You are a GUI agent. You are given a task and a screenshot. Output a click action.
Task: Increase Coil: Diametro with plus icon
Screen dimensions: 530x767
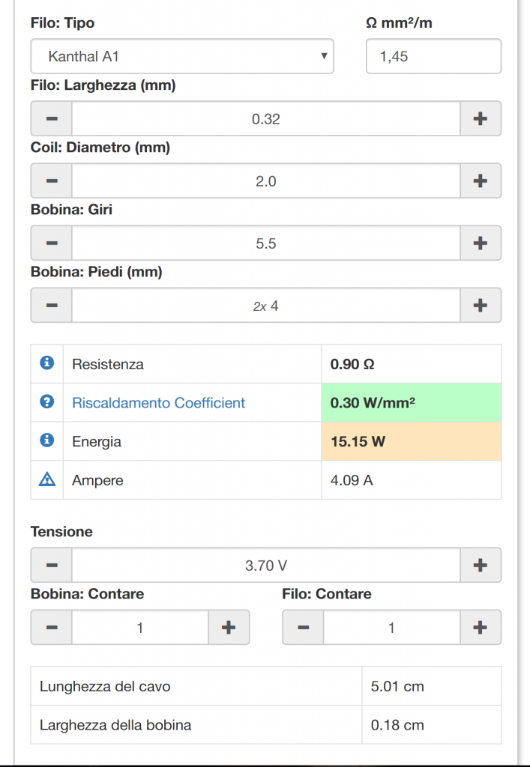(481, 181)
